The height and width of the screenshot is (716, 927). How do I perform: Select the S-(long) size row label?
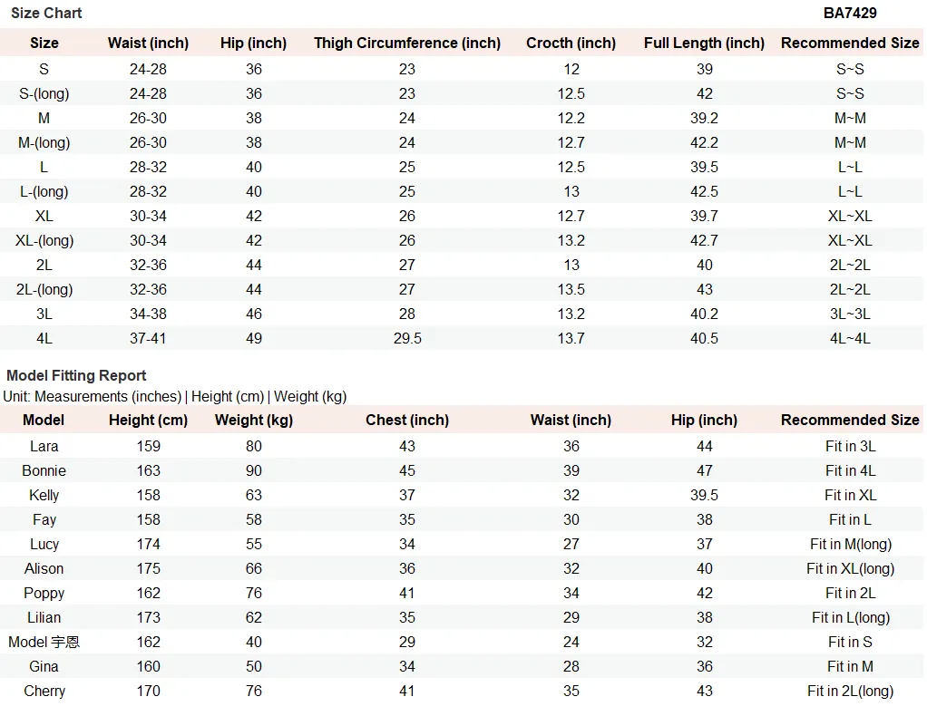click(44, 93)
